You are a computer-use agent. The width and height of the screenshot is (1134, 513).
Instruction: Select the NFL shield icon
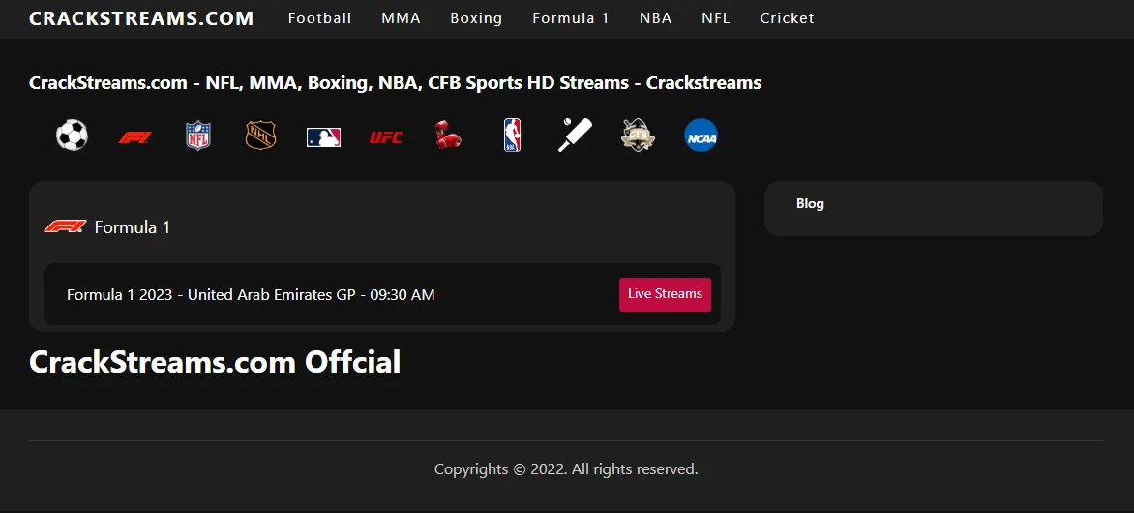click(x=197, y=136)
